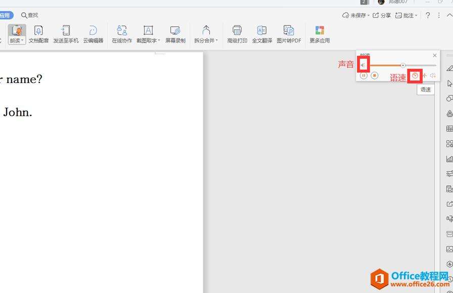Select the 应用 ribbon tab

[6, 15]
